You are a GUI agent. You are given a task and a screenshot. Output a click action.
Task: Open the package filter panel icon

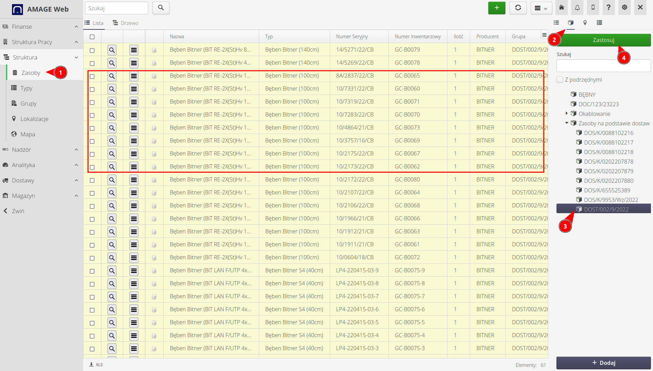tap(571, 23)
